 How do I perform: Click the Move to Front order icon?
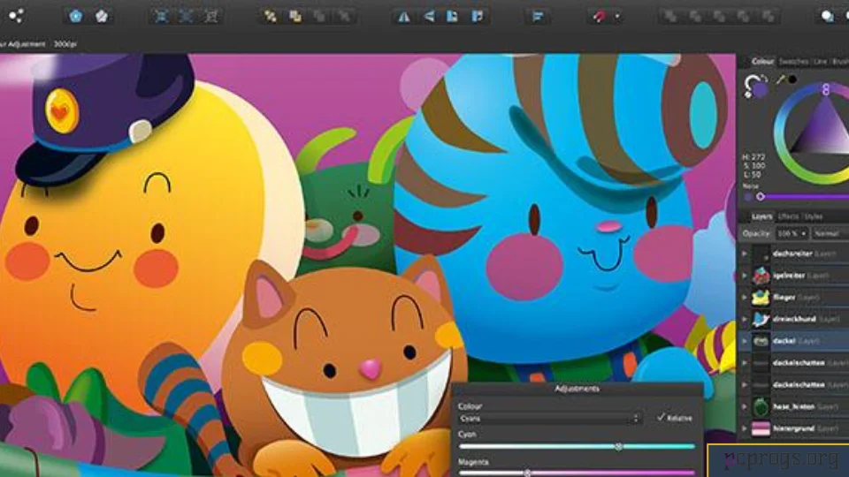[x=344, y=16]
